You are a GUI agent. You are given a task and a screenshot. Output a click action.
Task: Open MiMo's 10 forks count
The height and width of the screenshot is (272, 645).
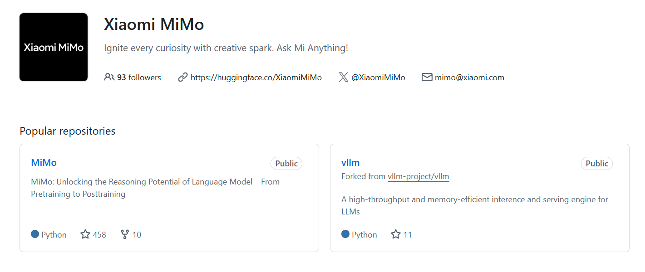click(137, 235)
